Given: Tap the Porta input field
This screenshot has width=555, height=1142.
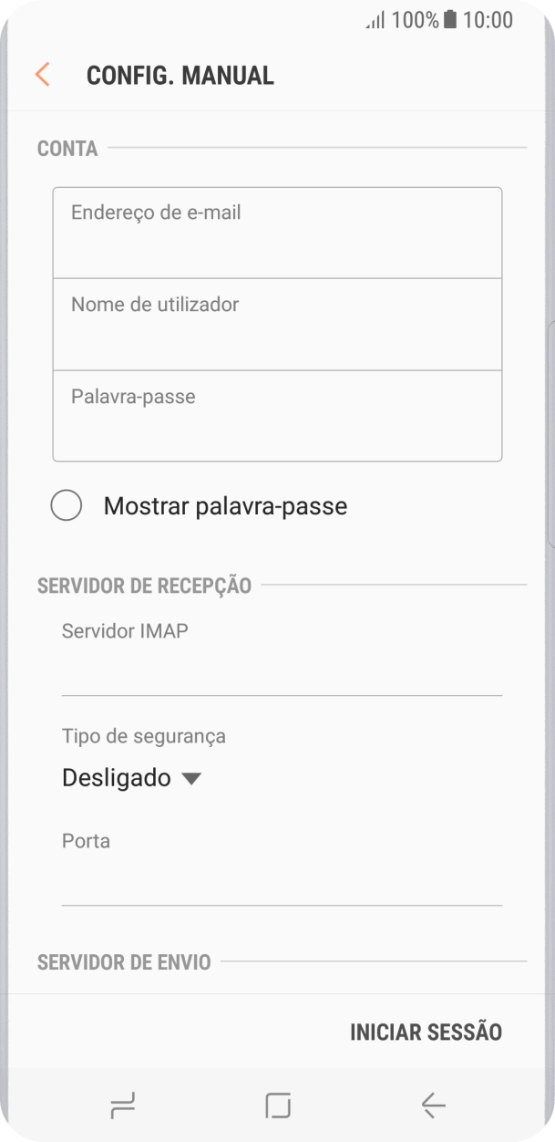Looking at the screenshot, I should pyautogui.click(x=282, y=885).
